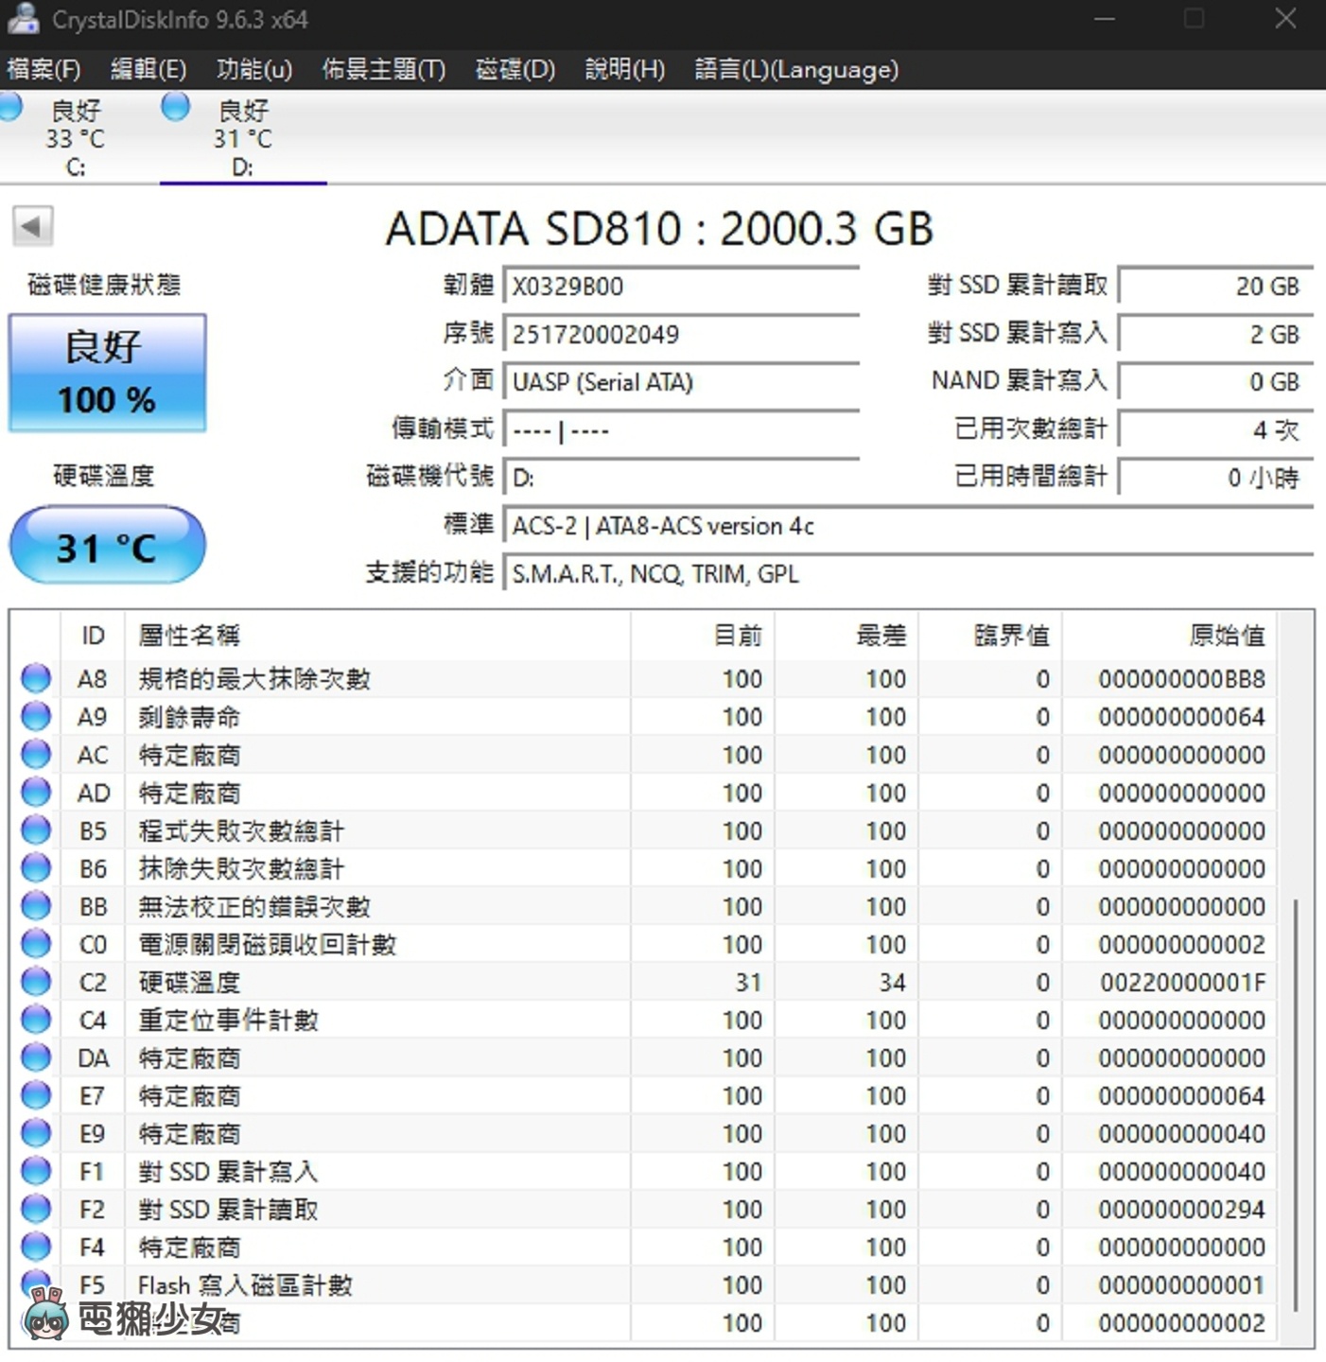Screen dimensions: 1326x1362
Task: Open the 佈景主題(T) menu
Action: tap(383, 69)
